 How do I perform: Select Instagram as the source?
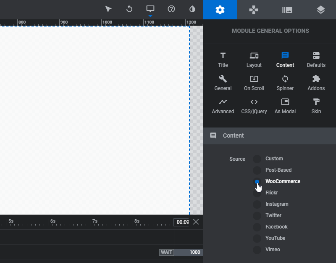pos(257,204)
